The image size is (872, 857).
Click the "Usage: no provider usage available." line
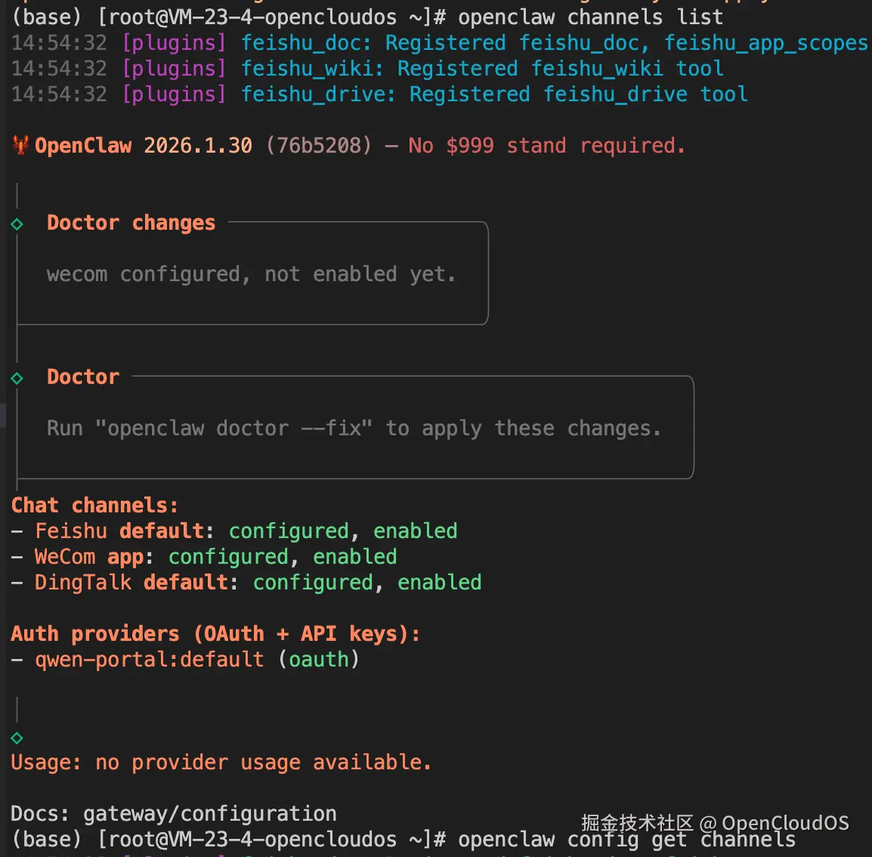coord(221,763)
